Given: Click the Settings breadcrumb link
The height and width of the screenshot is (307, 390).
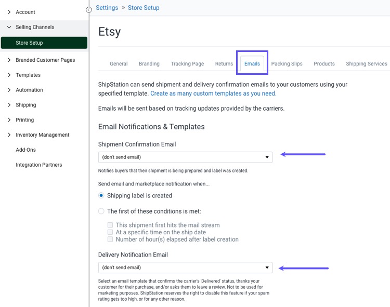Looking at the screenshot, I should pos(107,8).
